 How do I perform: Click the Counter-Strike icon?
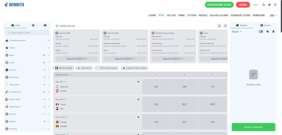click(x=7, y=99)
